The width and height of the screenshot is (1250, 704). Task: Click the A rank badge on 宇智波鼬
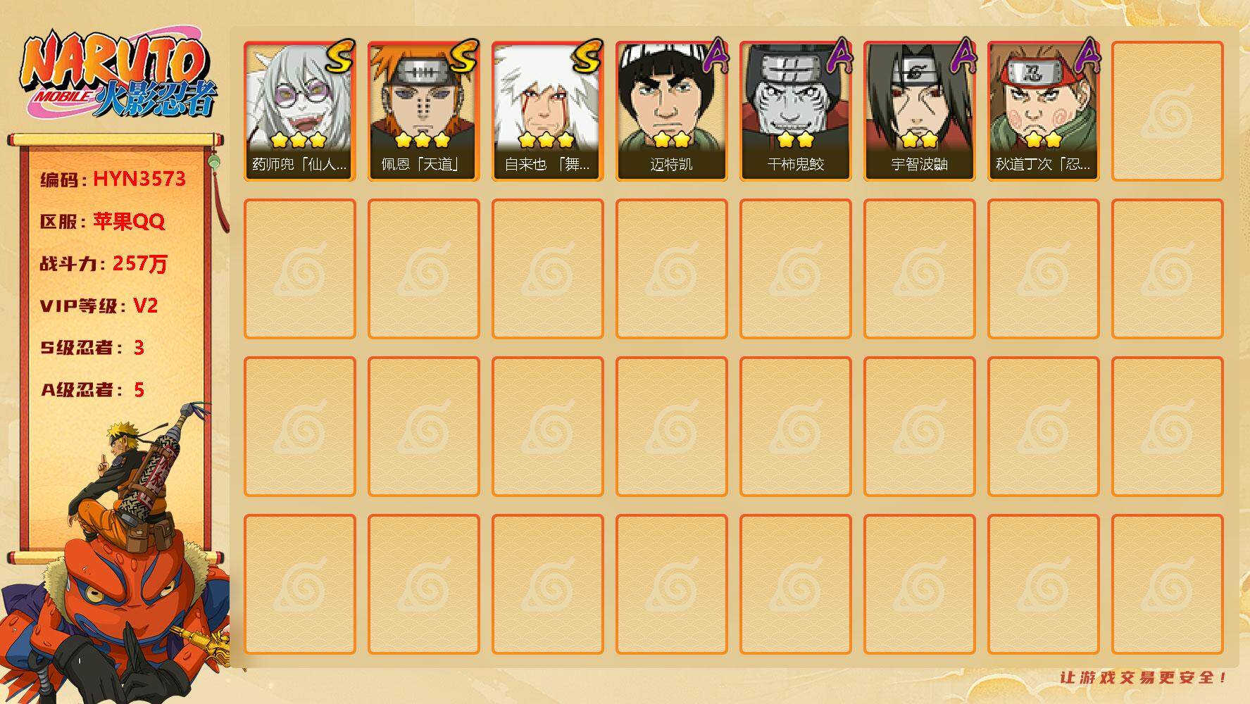[963, 56]
